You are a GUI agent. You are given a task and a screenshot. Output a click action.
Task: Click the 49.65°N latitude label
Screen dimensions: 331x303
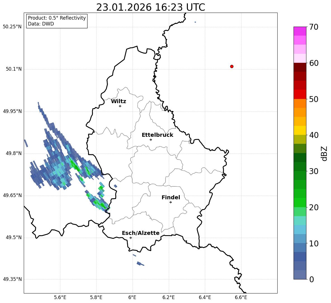point(12,195)
